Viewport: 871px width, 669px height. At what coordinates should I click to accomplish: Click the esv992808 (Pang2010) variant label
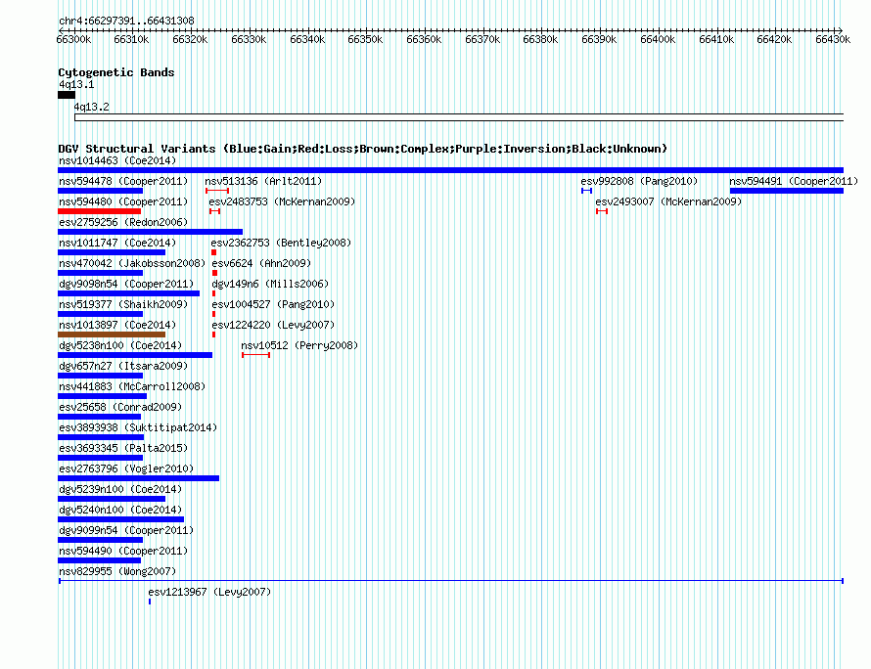pos(639,182)
